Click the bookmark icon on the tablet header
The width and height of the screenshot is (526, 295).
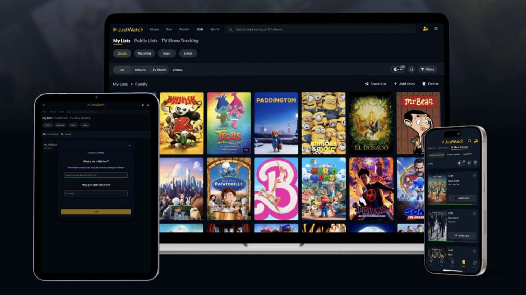(143, 105)
